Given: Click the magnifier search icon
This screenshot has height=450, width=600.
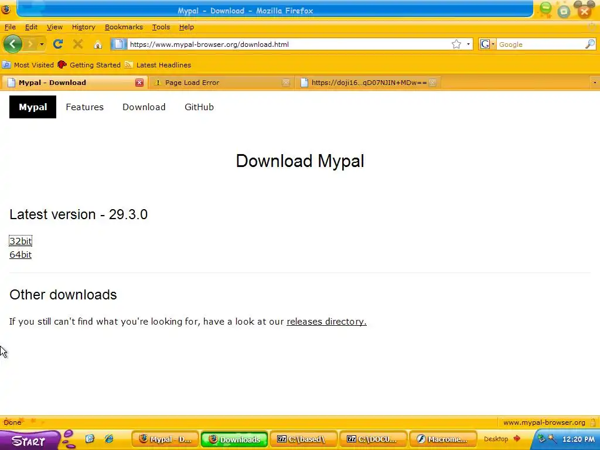Looking at the screenshot, I should [590, 44].
